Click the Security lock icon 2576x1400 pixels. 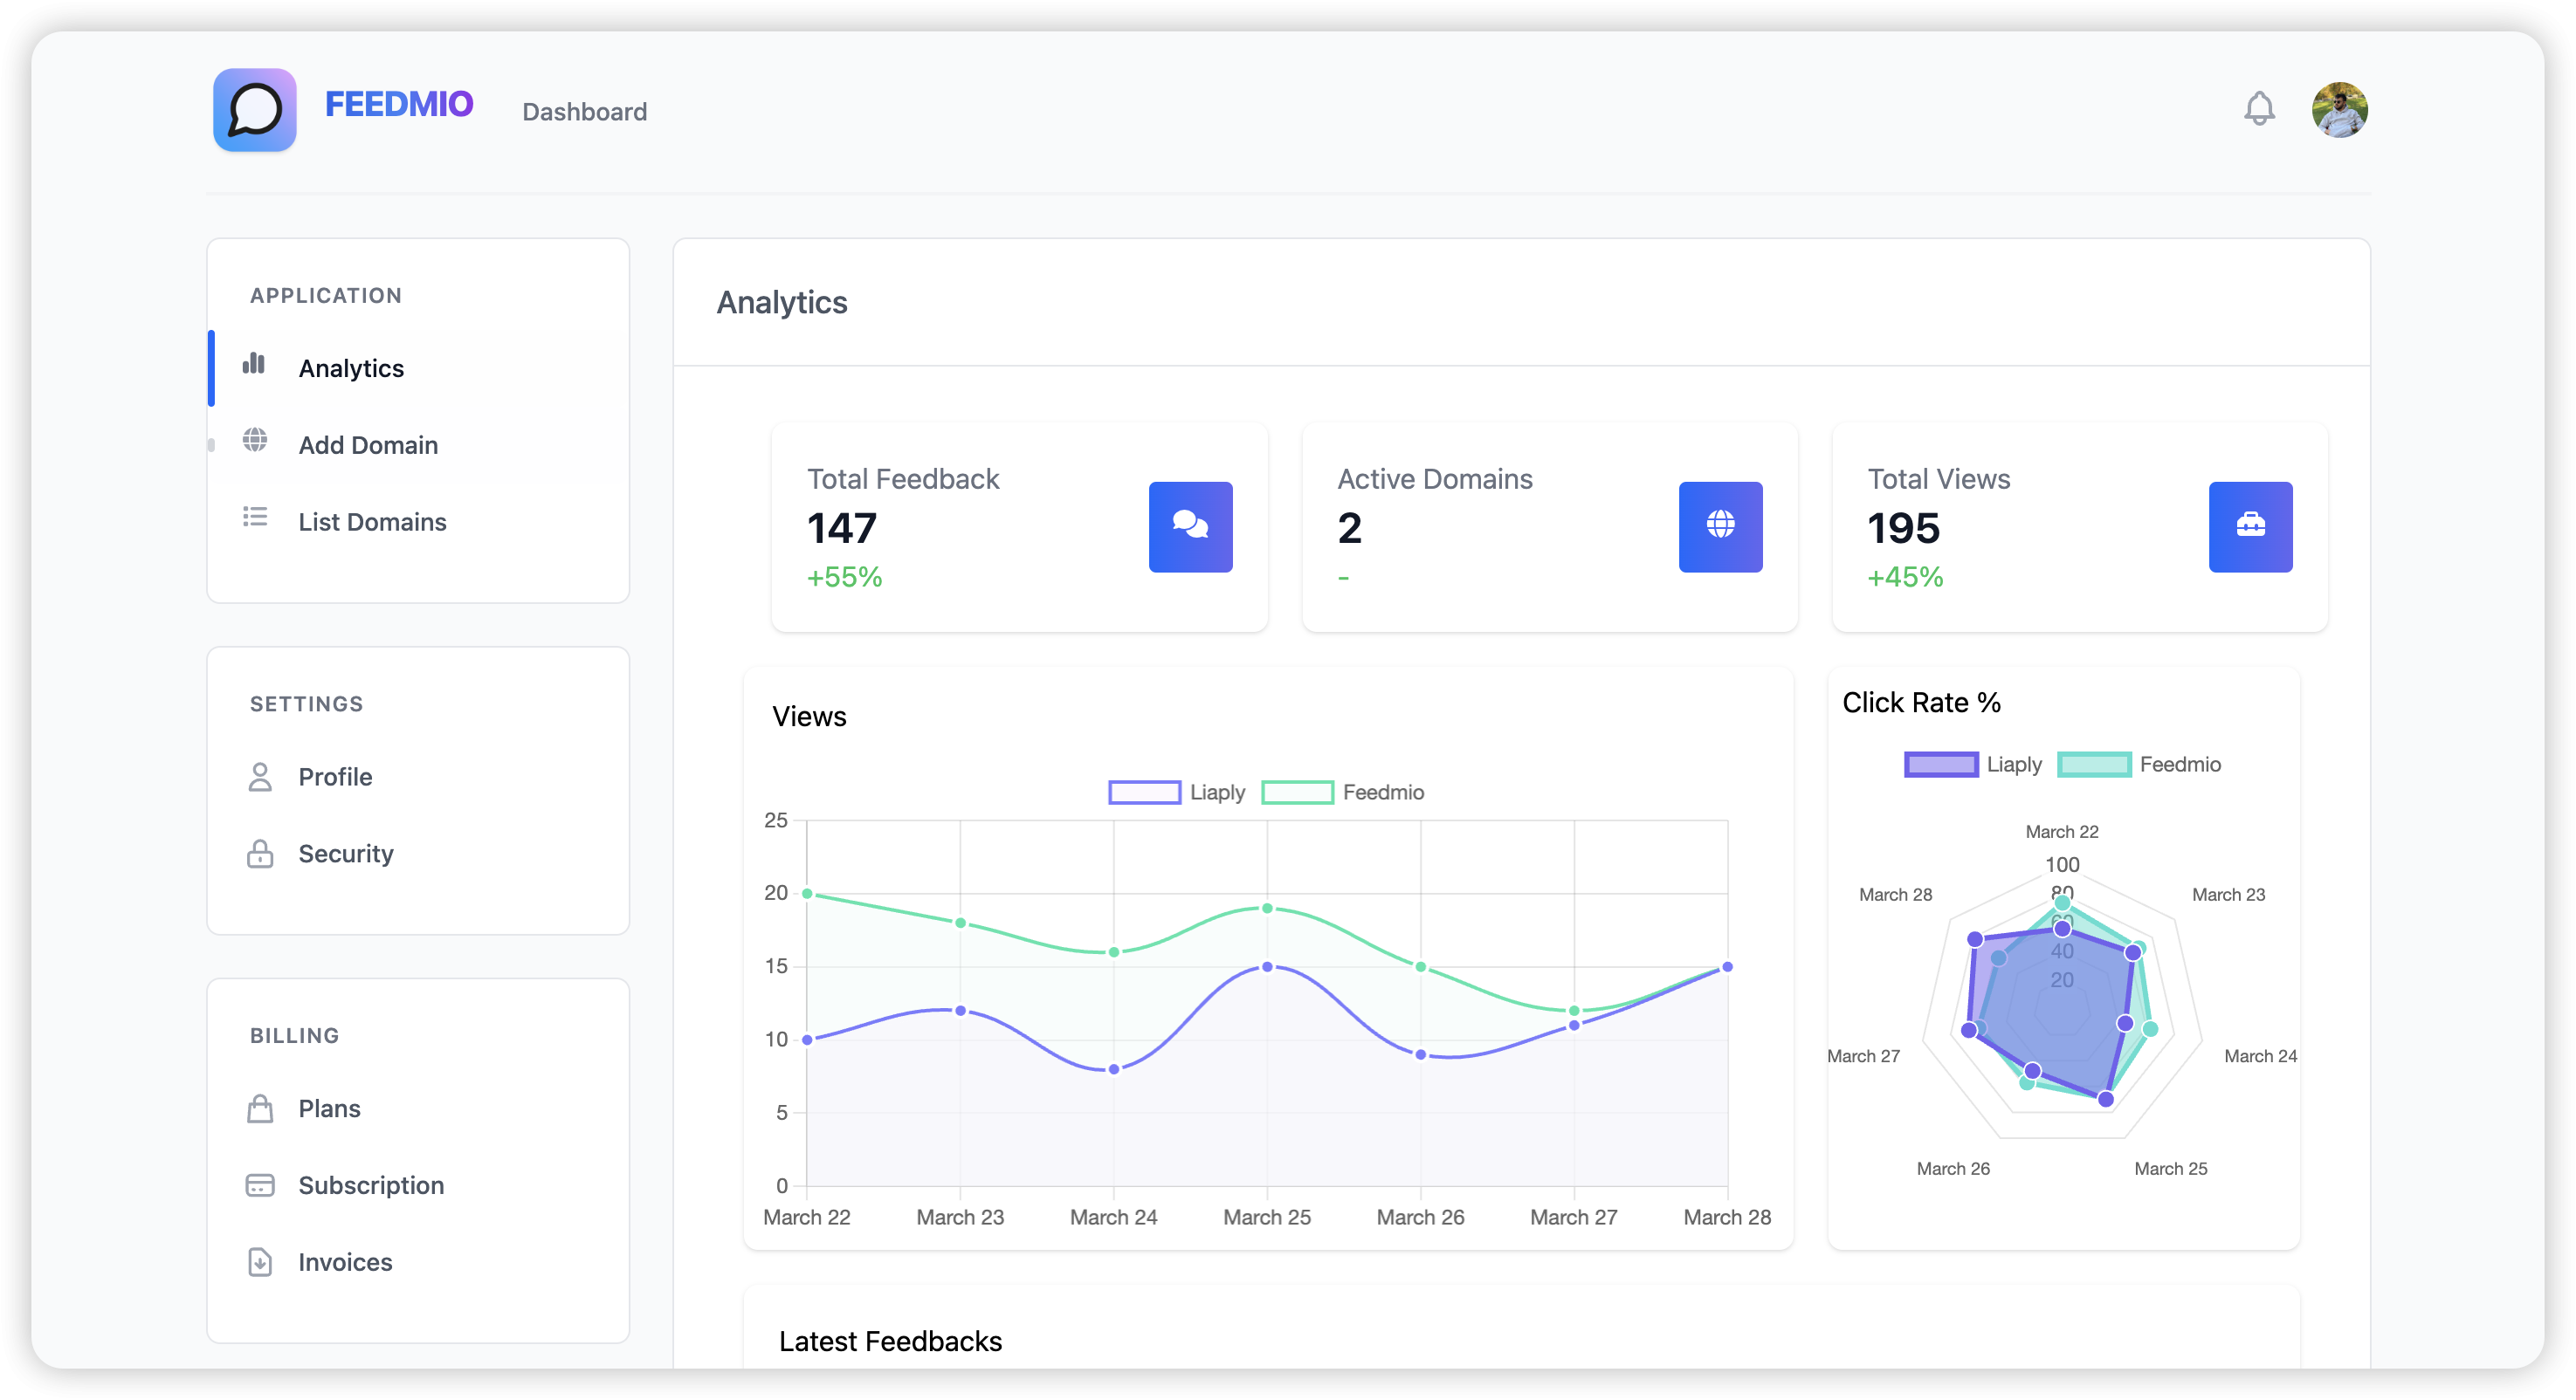point(260,854)
